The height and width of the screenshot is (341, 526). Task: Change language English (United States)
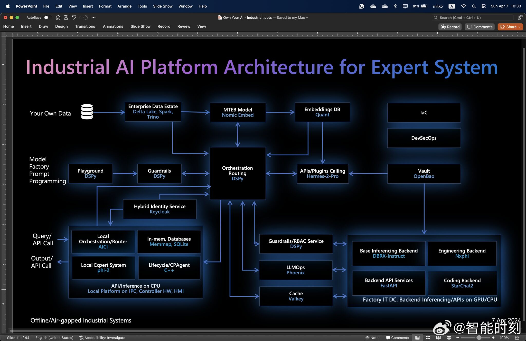(x=54, y=338)
